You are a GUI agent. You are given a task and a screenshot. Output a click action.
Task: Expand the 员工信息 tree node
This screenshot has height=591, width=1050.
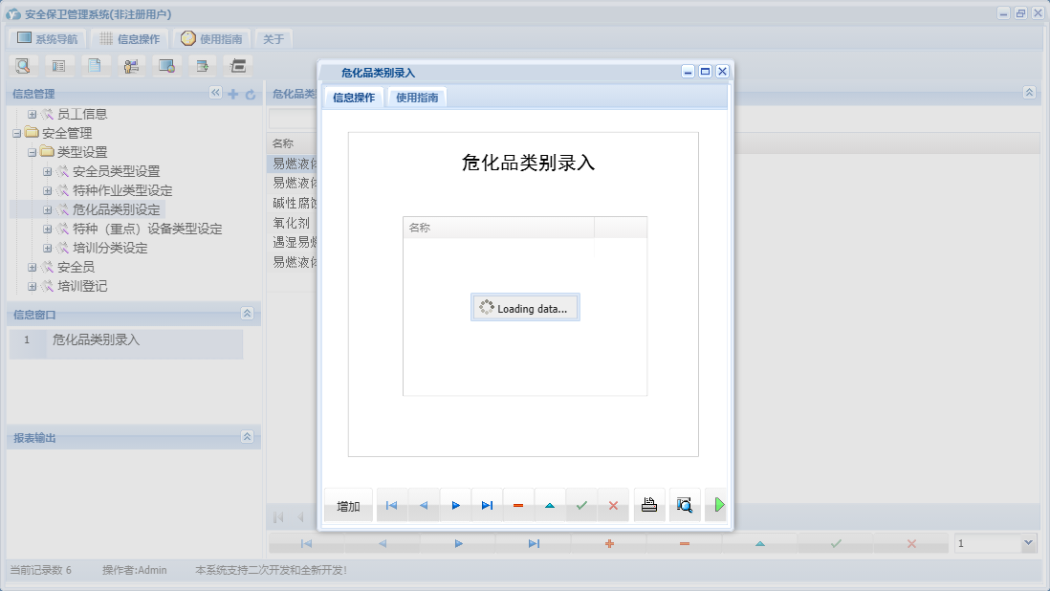click(x=33, y=113)
